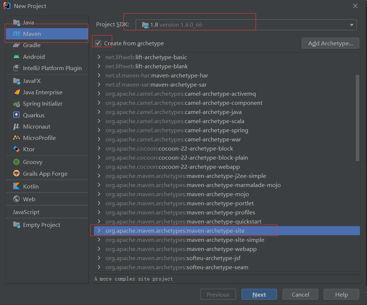This screenshot has height=305, width=367.
Task: Select cocoon-22-archetype-block row
Action: pyautogui.click(x=227, y=148)
